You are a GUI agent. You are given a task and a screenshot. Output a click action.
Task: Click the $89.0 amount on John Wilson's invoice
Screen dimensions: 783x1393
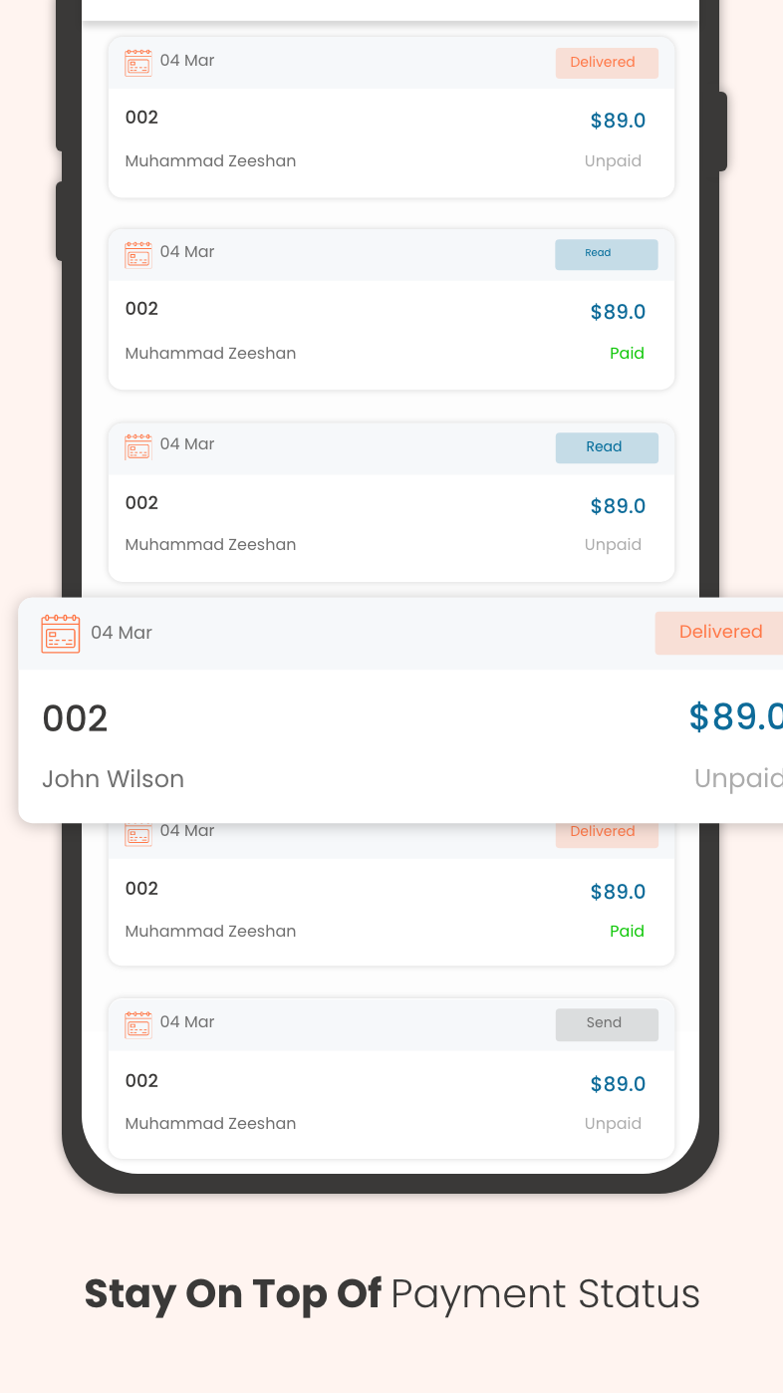pos(735,717)
